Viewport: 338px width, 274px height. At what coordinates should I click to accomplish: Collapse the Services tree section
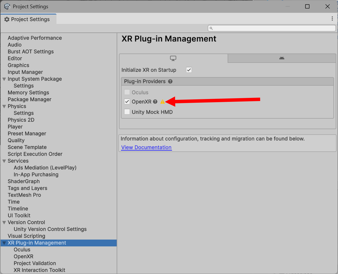coord(4,161)
